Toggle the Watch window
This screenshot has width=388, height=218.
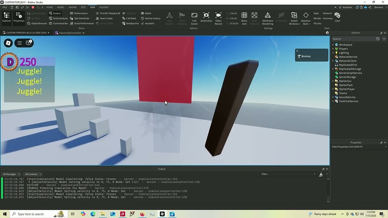pyautogui.click(x=147, y=13)
